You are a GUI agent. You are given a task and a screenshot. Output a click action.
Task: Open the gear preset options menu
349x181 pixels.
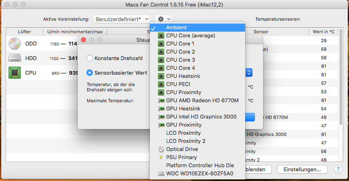pos(163,19)
